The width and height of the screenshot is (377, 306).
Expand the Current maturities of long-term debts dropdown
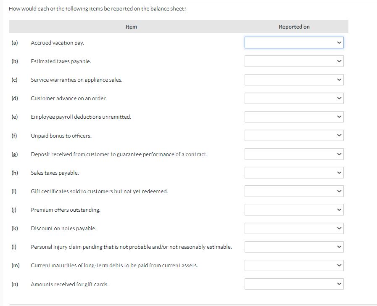(x=293, y=265)
